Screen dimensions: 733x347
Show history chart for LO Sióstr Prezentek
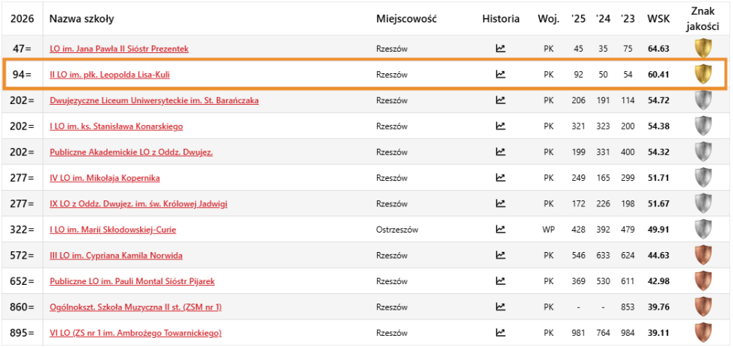point(500,49)
